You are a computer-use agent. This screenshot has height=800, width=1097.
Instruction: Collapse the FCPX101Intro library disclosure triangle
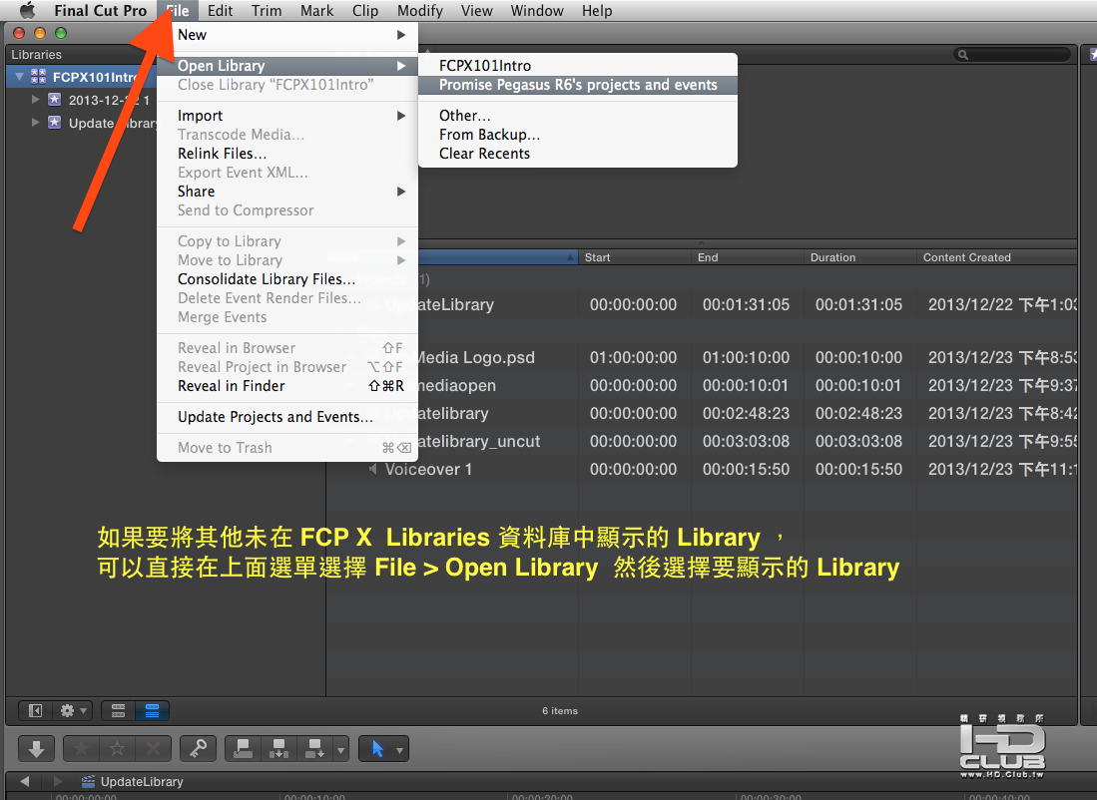coord(20,76)
